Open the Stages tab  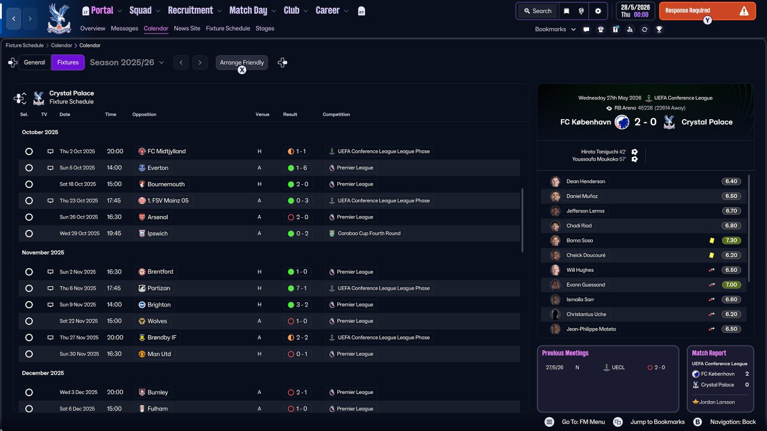point(265,28)
